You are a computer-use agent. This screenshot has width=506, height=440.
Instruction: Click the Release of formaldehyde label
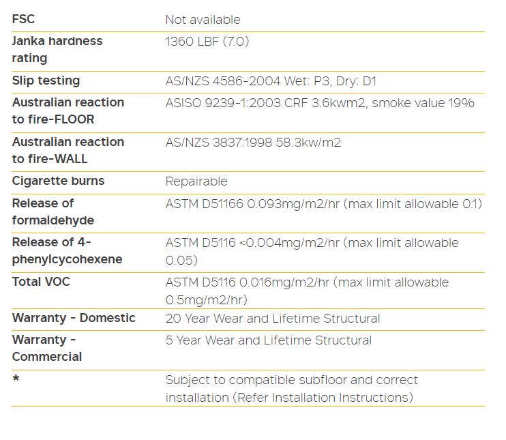pyautogui.click(x=53, y=211)
